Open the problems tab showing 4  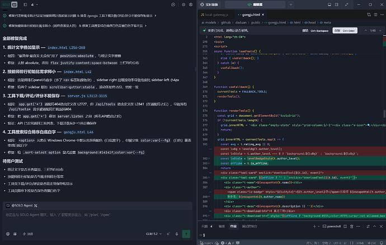[x=207, y=227]
